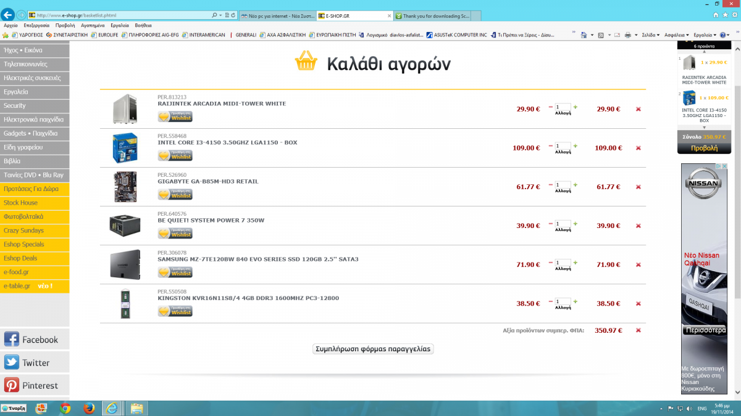Screen dimensions: 741x416
Task: Increase INTEL CORE I3-4150 quantity with plus
Action: (576, 146)
